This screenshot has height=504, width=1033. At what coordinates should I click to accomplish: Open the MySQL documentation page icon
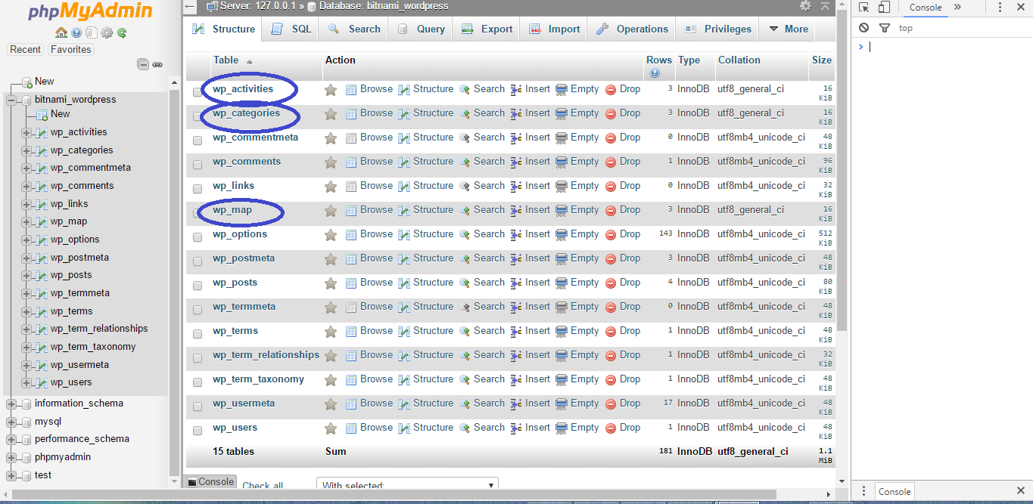tap(91, 32)
